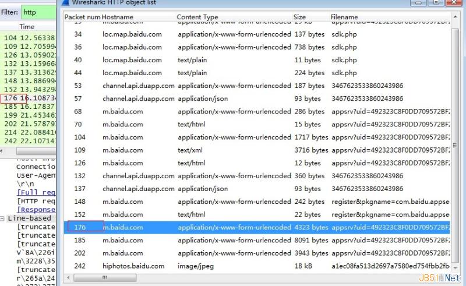Select packet 202 in main packet list
Viewport: 466px width, 286px height.
pyautogui.click(x=28, y=124)
